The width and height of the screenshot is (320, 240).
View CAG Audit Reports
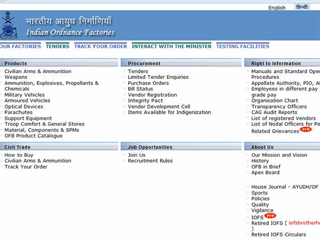274,113
